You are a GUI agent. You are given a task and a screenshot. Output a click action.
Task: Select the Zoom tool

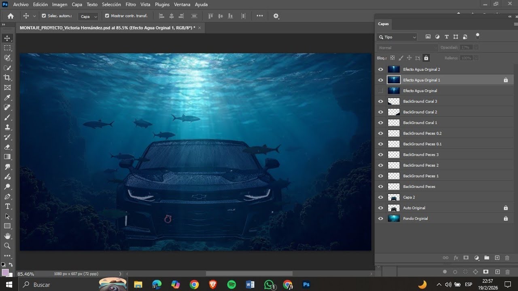pos(7,245)
